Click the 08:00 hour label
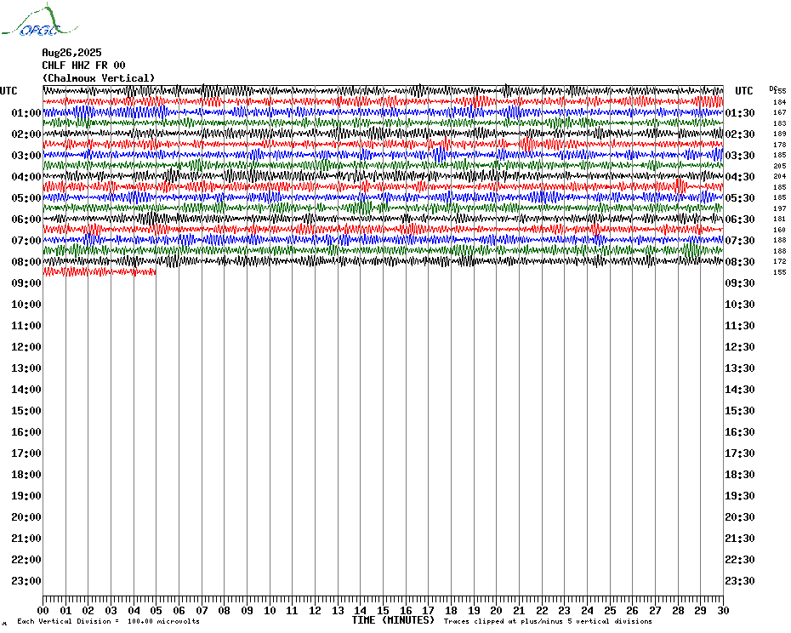 tap(26, 261)
